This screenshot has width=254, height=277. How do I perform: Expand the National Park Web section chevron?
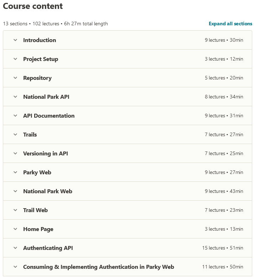(15, 191)
